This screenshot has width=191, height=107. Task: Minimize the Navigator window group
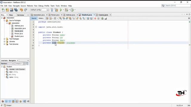(x=28, y=60)
